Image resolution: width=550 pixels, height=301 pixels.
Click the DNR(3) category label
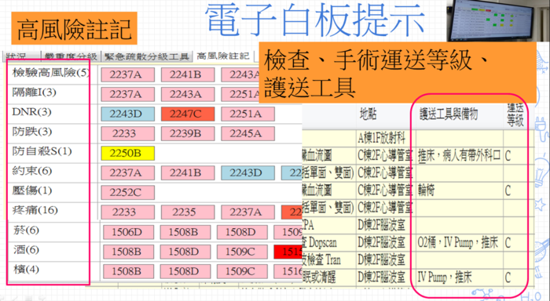[31, 112]
